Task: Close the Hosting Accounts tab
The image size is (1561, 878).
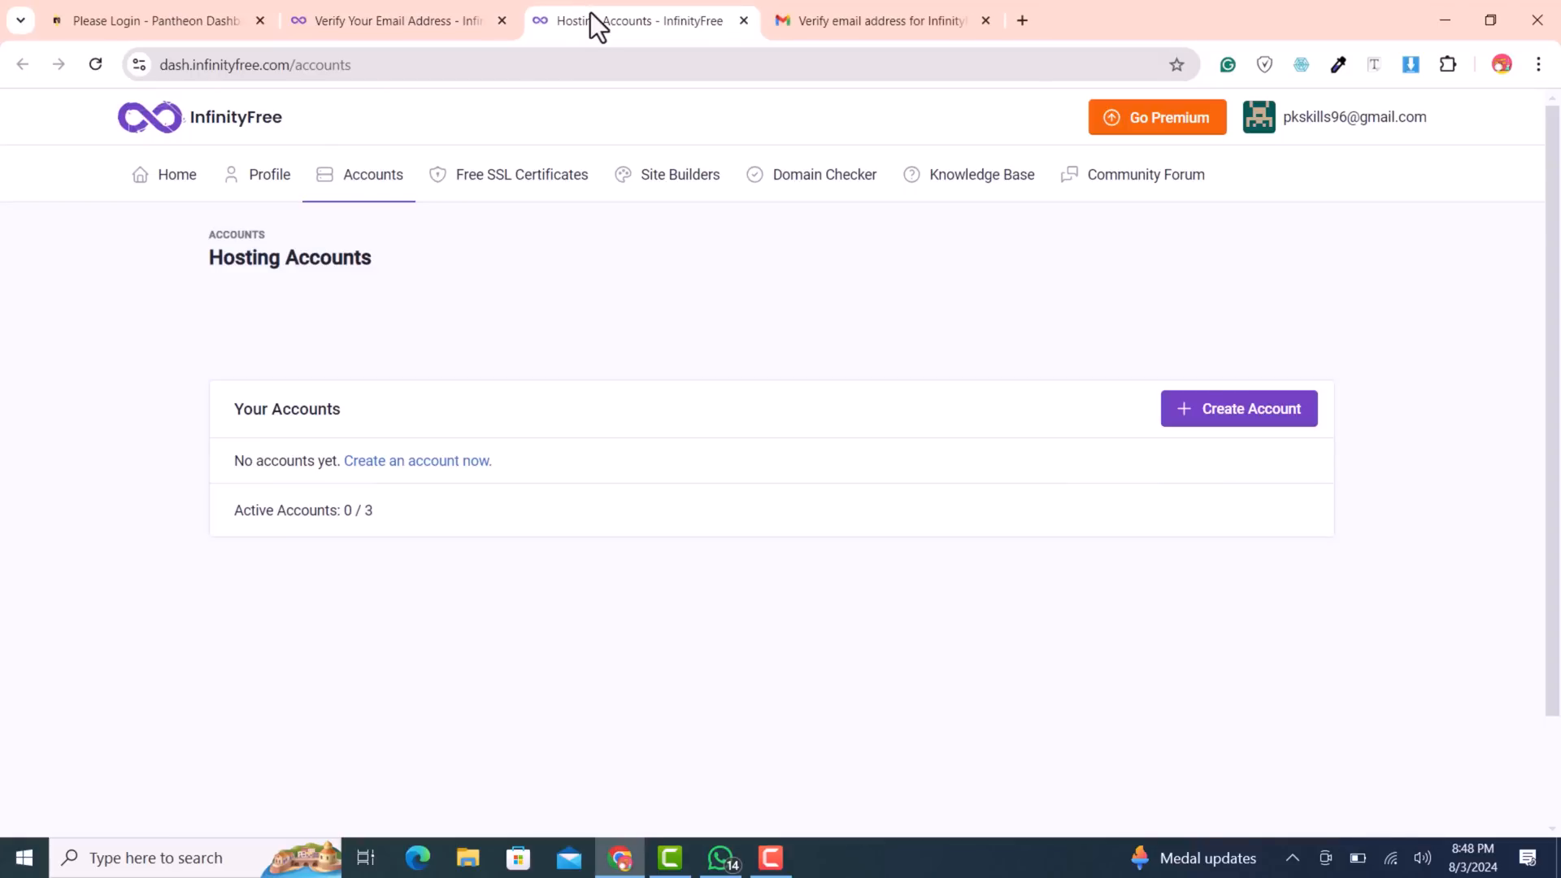Action: 744,21
